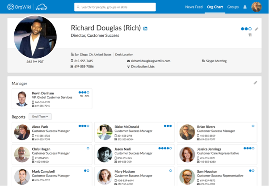
Task: Open the Desk Location link
Action: 124,55
